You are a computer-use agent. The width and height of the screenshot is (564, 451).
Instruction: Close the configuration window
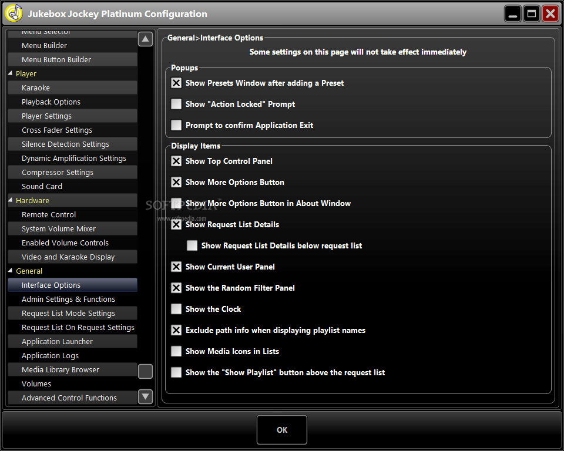click(x=550, y=14)
